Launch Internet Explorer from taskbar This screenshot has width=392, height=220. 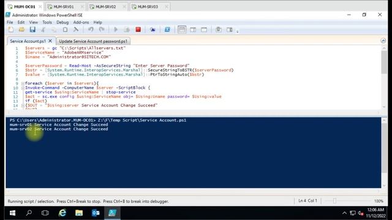62,213
